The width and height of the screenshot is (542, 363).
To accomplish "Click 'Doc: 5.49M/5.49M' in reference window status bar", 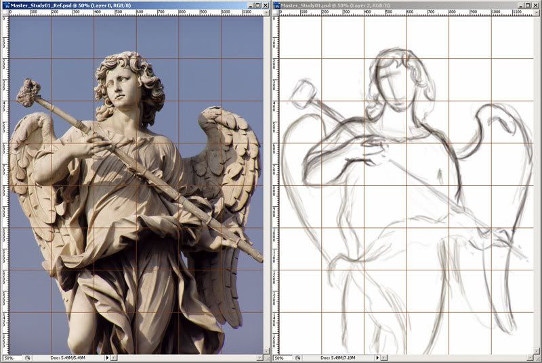I will 68,358.
